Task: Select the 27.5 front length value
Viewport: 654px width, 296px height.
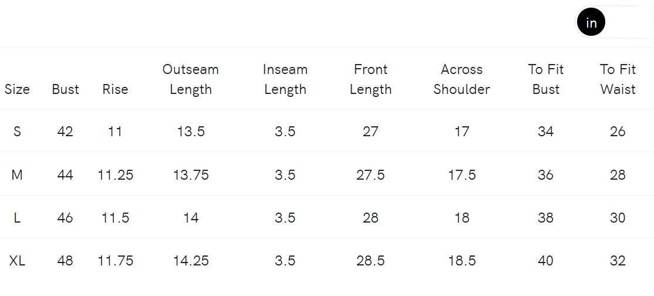Action: tap(370, 175)
